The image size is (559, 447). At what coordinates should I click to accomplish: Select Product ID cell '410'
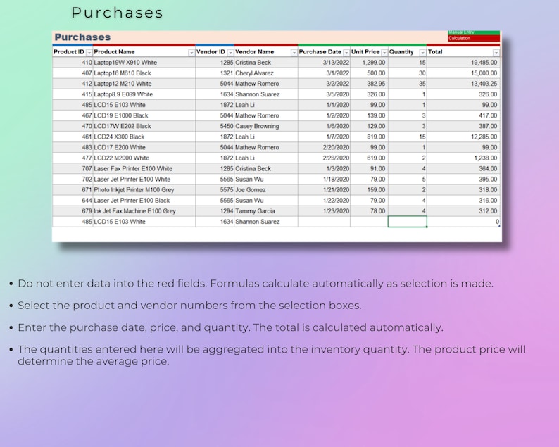(73, 63)
